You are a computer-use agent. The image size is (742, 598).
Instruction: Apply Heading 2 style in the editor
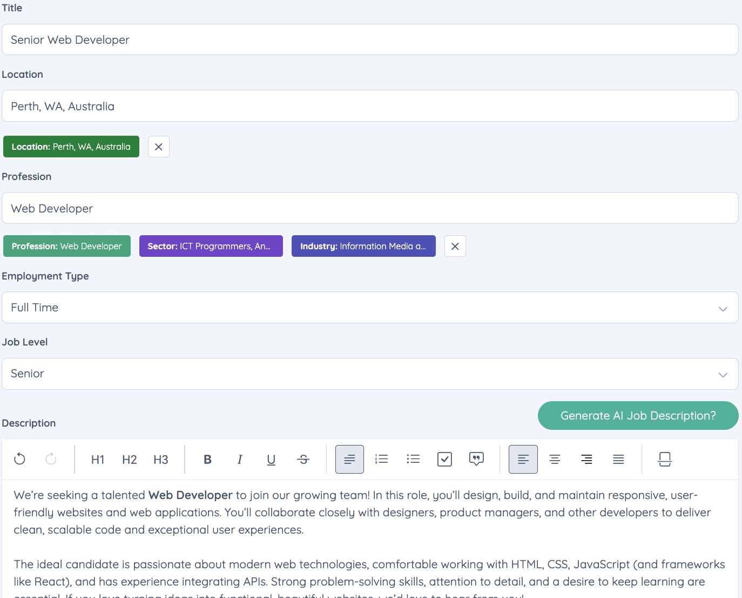click(x=129, y=459)
